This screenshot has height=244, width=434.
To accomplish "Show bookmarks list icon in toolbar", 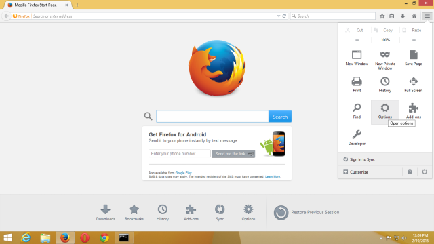I will coord(392,16).
